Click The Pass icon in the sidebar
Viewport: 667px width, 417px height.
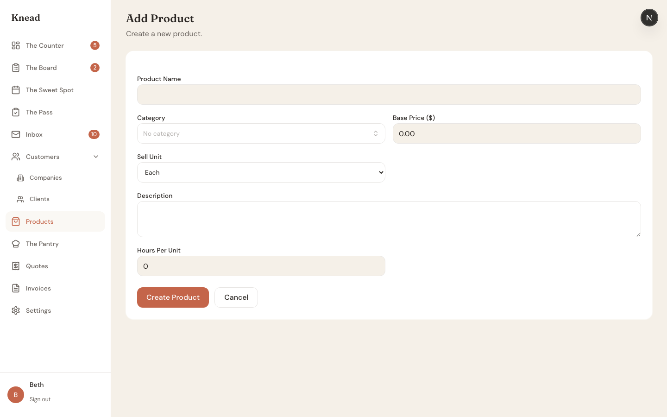coord(16,112)
